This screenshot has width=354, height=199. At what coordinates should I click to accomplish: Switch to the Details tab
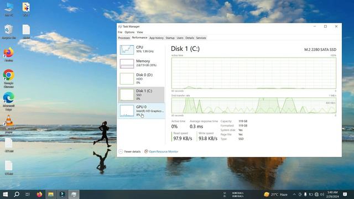[190, 38]
